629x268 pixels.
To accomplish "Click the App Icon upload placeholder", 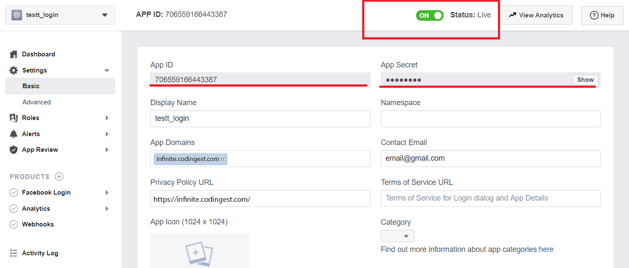I will 199,251.
